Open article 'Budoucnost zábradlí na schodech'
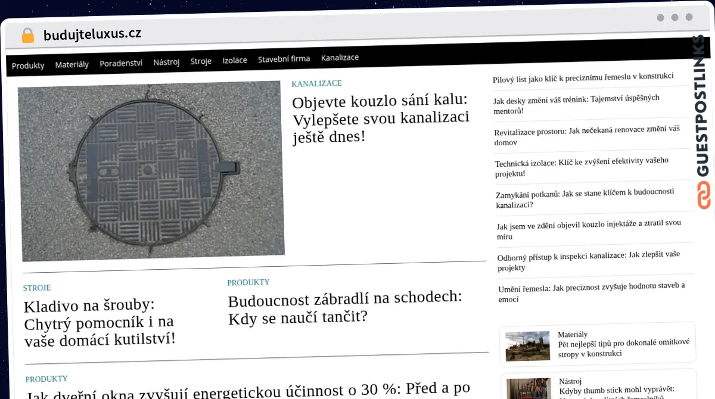715x399 pixels. coord(345,307)
